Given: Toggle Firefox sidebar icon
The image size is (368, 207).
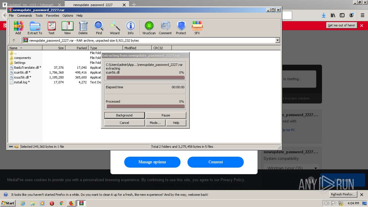Looking at the screenshot, I should click(x=342, y=15).
